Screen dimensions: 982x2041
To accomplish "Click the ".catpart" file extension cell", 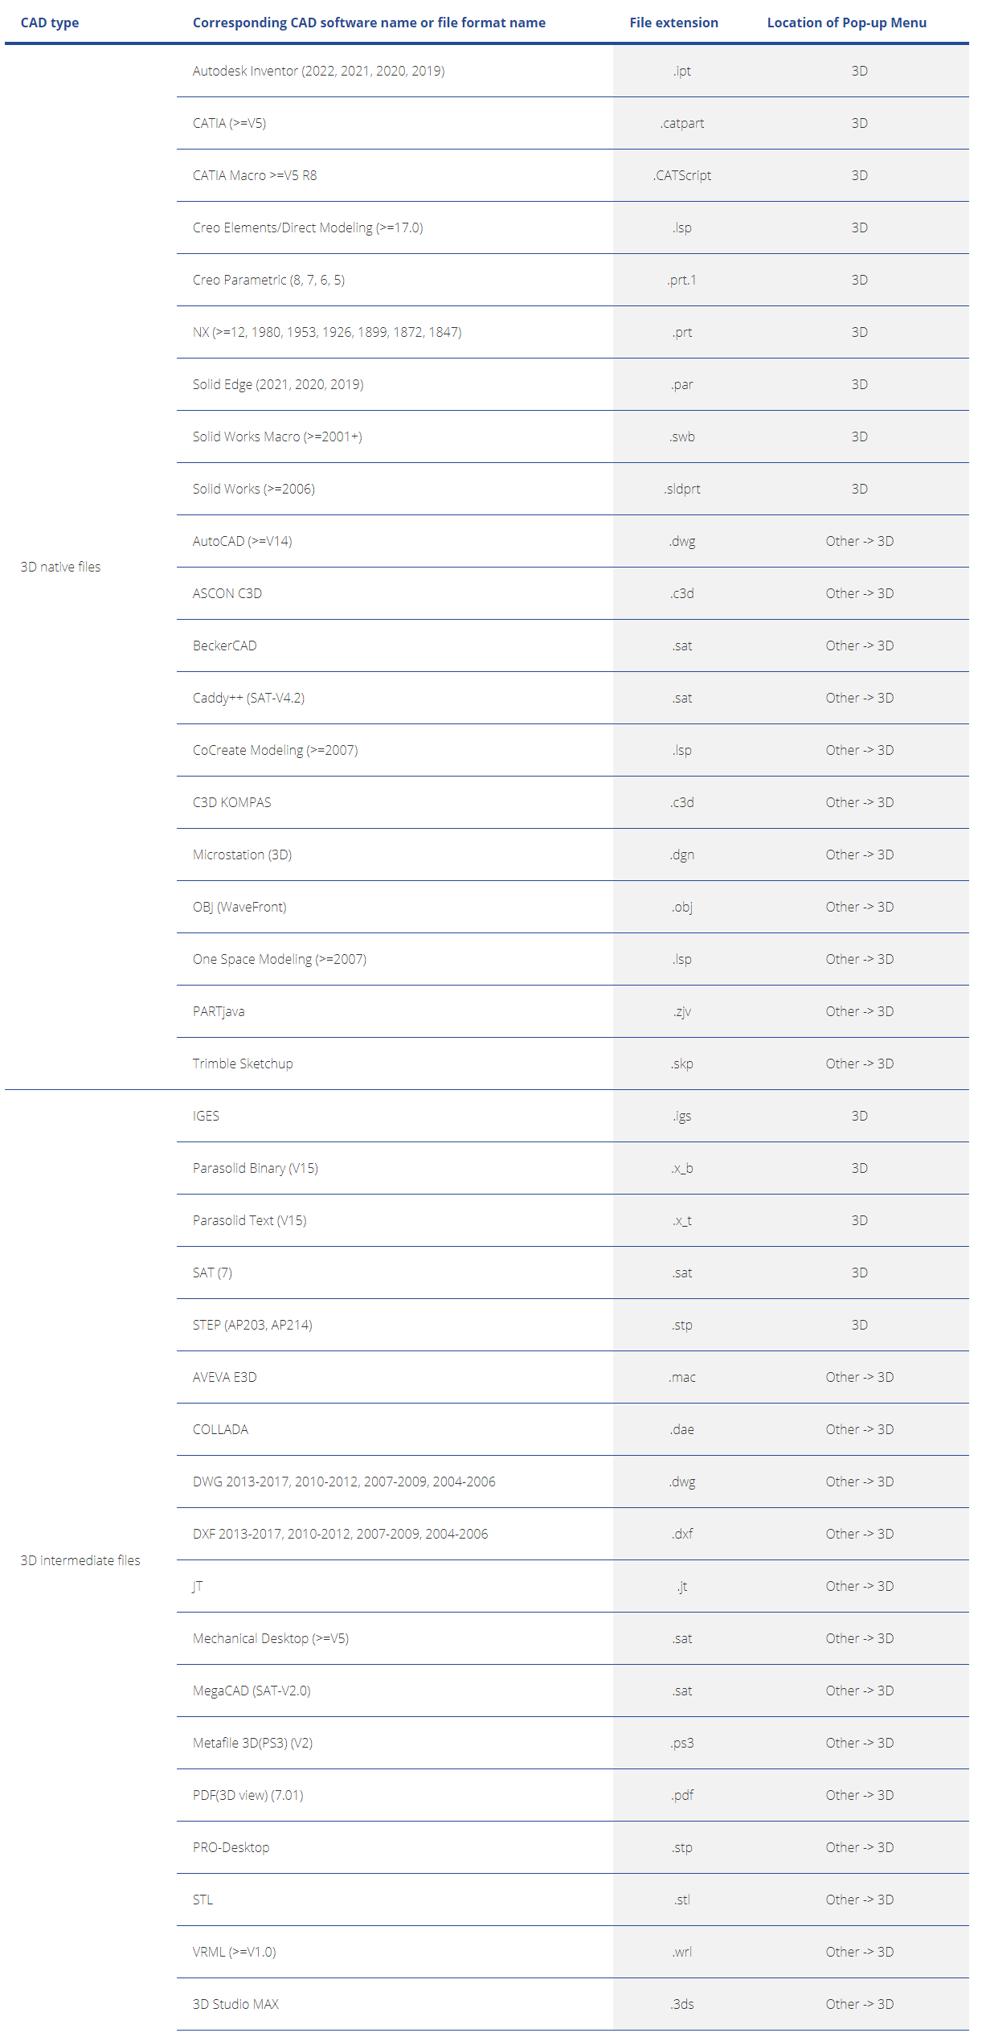I will (x=682, y=123).
